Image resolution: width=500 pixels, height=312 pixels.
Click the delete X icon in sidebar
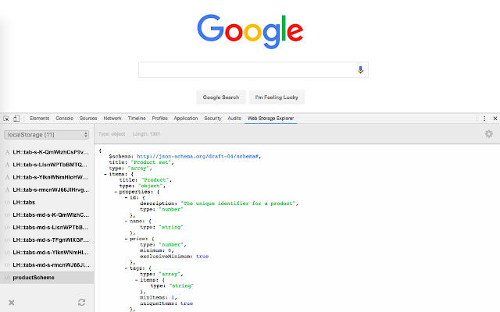pos(12,303)
